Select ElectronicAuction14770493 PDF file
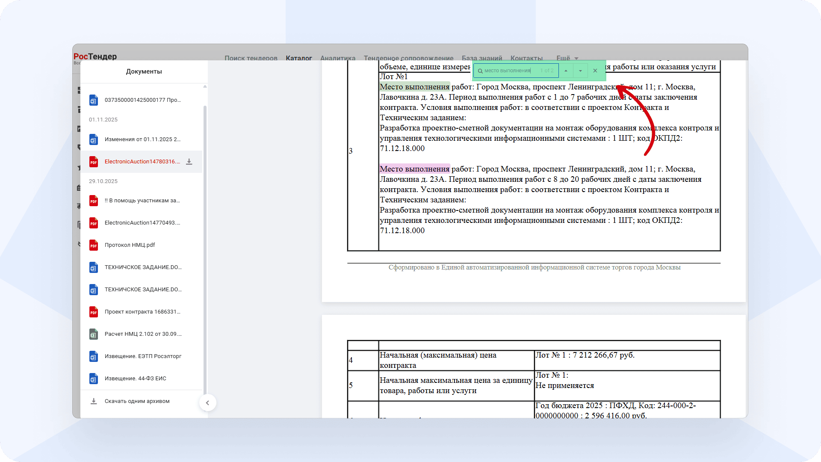This screenshot has width=821, height=462. (142, 223)
